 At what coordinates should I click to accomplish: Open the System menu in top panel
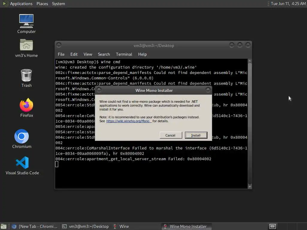58,4
